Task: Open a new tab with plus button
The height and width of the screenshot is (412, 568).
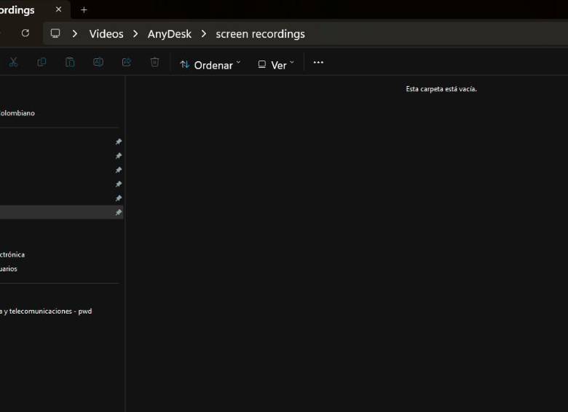Action: coord(84,9)
